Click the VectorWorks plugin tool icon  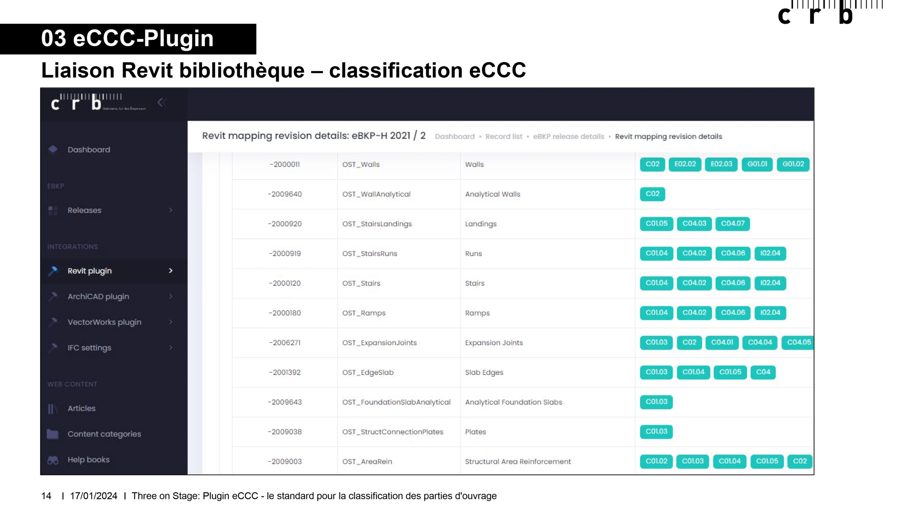click(x=53, y=322)
